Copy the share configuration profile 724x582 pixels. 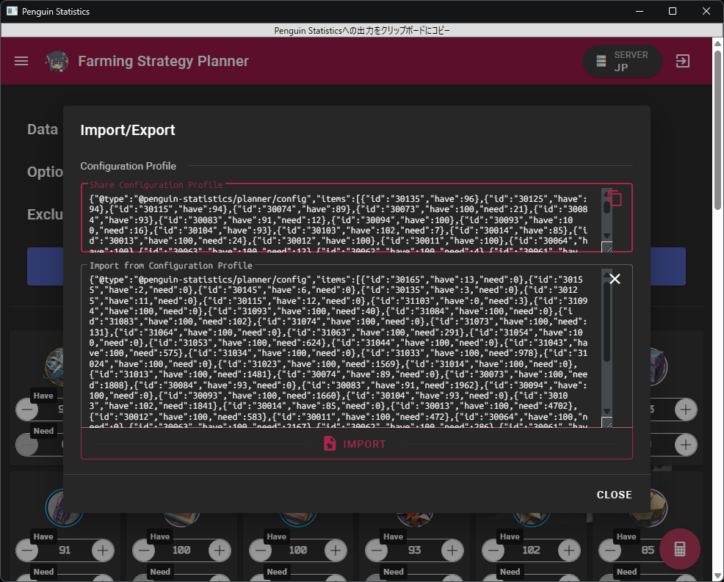point(615,198)
